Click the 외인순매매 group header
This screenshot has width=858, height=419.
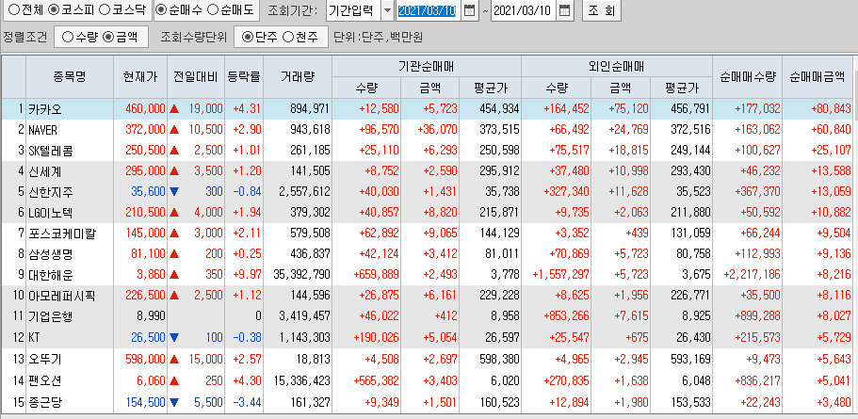coord(617,67)
